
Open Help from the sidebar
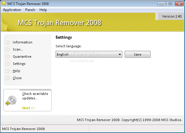(x=16, y=71)
